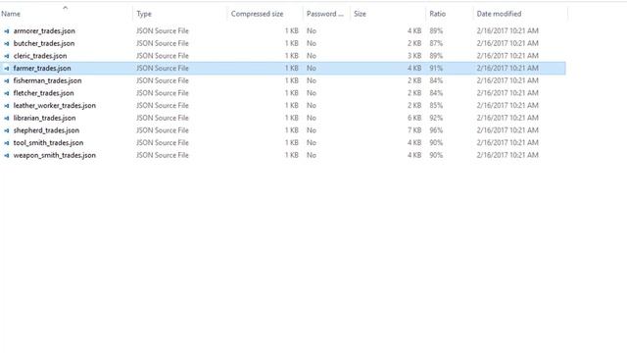Viewport: 627px width, 353px height.
Task: Sort by Compressed size column header
Action: pos(257,14)
